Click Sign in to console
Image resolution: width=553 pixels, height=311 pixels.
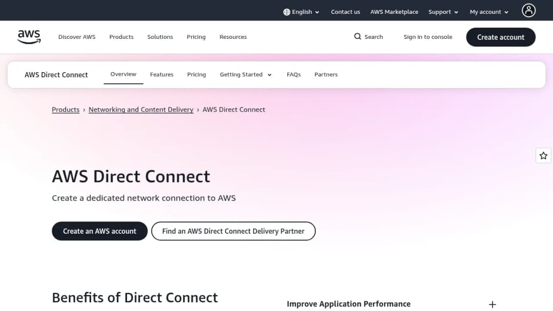(428, 37)
